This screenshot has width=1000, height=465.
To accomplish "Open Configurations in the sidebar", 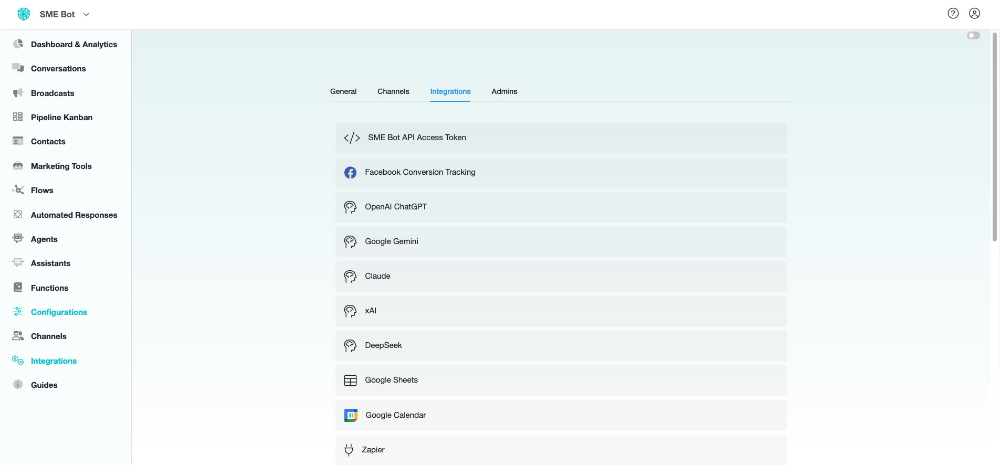I will [x=59, y=312].
